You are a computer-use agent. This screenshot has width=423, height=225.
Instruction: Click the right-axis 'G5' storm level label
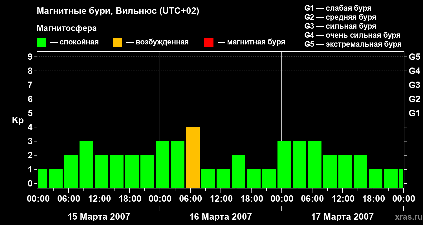(x=414, y=57)
